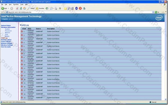Select the Memory hardware sub-link
The height and width of the screenshot is (105, 168).
coord(8,32)
